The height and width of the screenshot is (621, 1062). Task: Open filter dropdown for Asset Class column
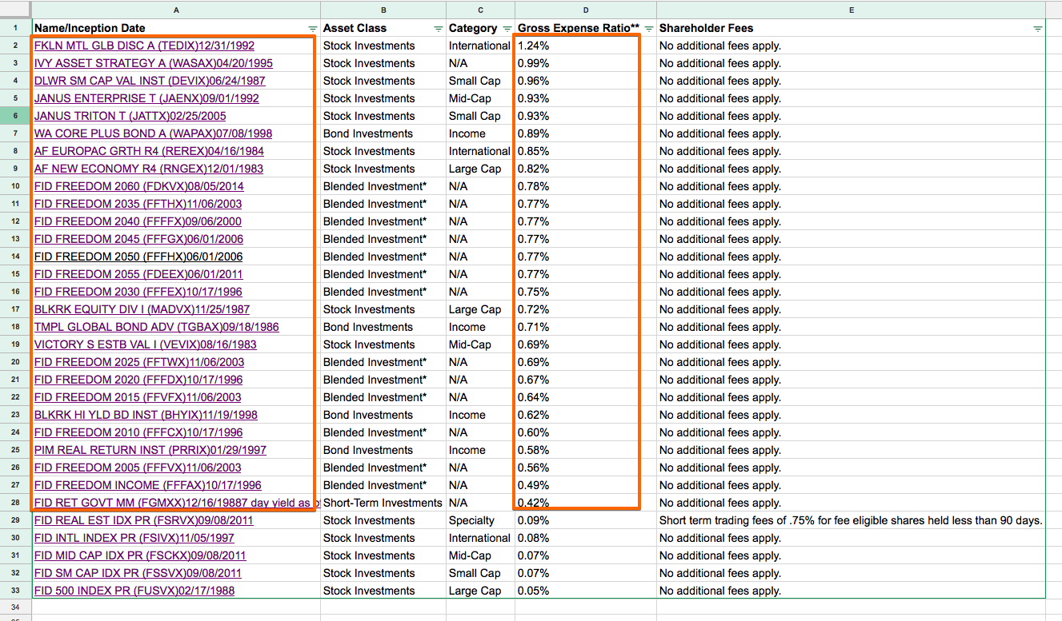[x=438, y=29]
